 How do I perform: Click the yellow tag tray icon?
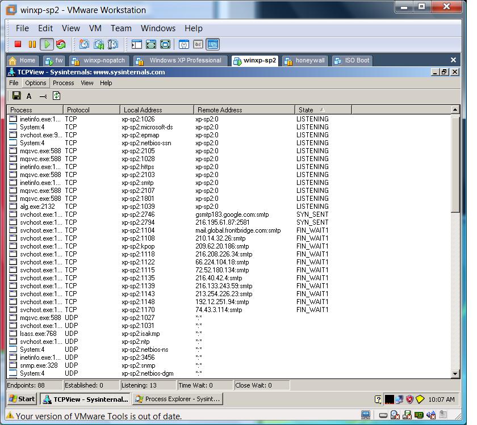click(420, 399)
